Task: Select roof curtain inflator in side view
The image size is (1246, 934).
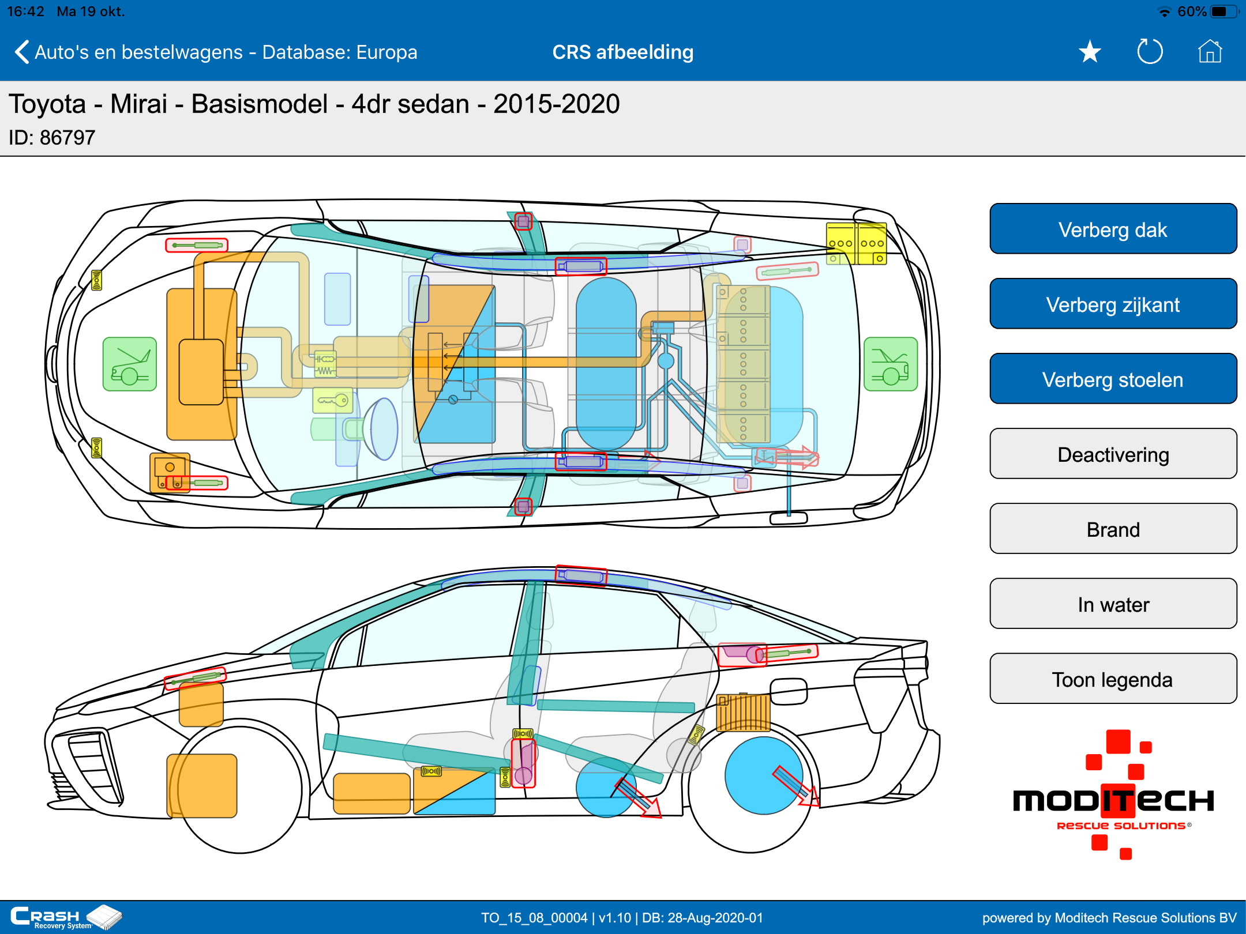Action: pyautogui.click(x=581, y=575)
